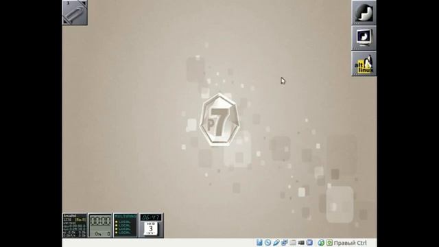Click the hard disk activity status icon

tap(259, 242)
